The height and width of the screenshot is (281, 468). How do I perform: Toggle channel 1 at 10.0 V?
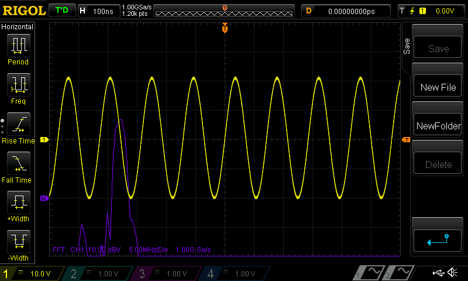[32, 273]
